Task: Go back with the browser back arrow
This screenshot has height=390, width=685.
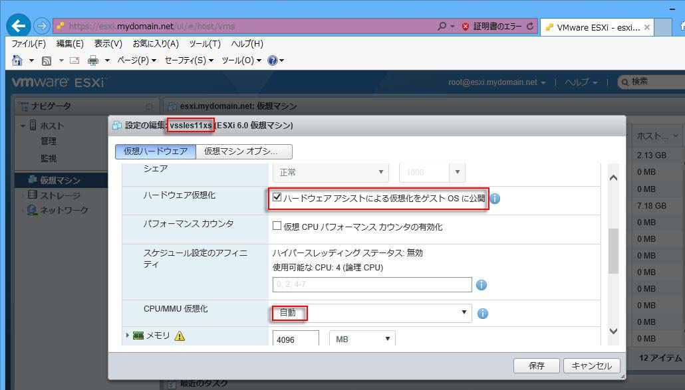Action: click(x=19, y=26)
